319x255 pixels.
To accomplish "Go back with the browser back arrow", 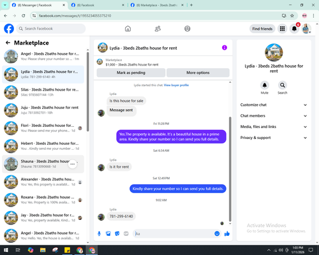I will point(6,16).
